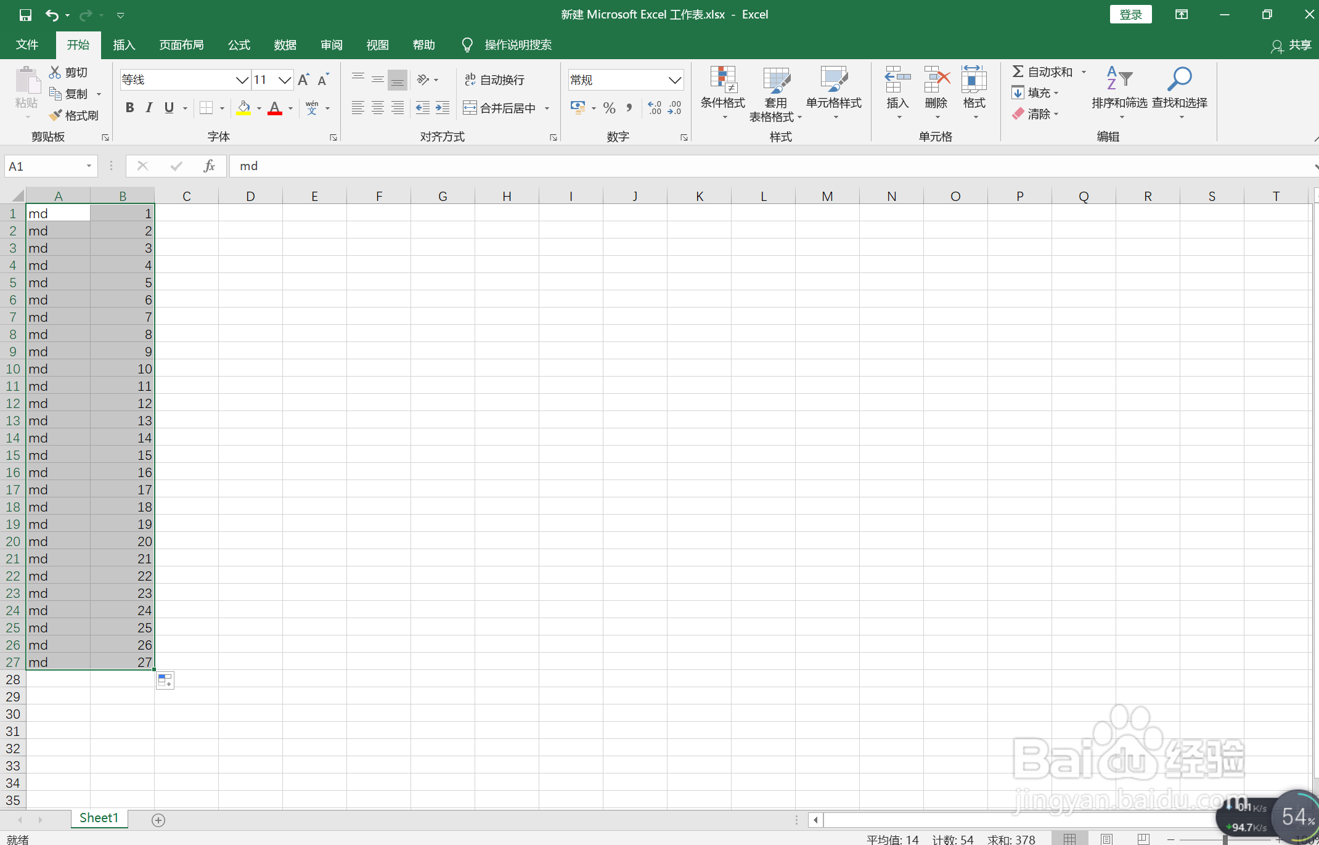The width and height of the screenshot is (1319, 845).
Task: Toggle Bold formatting
Action: click(129, 108)
